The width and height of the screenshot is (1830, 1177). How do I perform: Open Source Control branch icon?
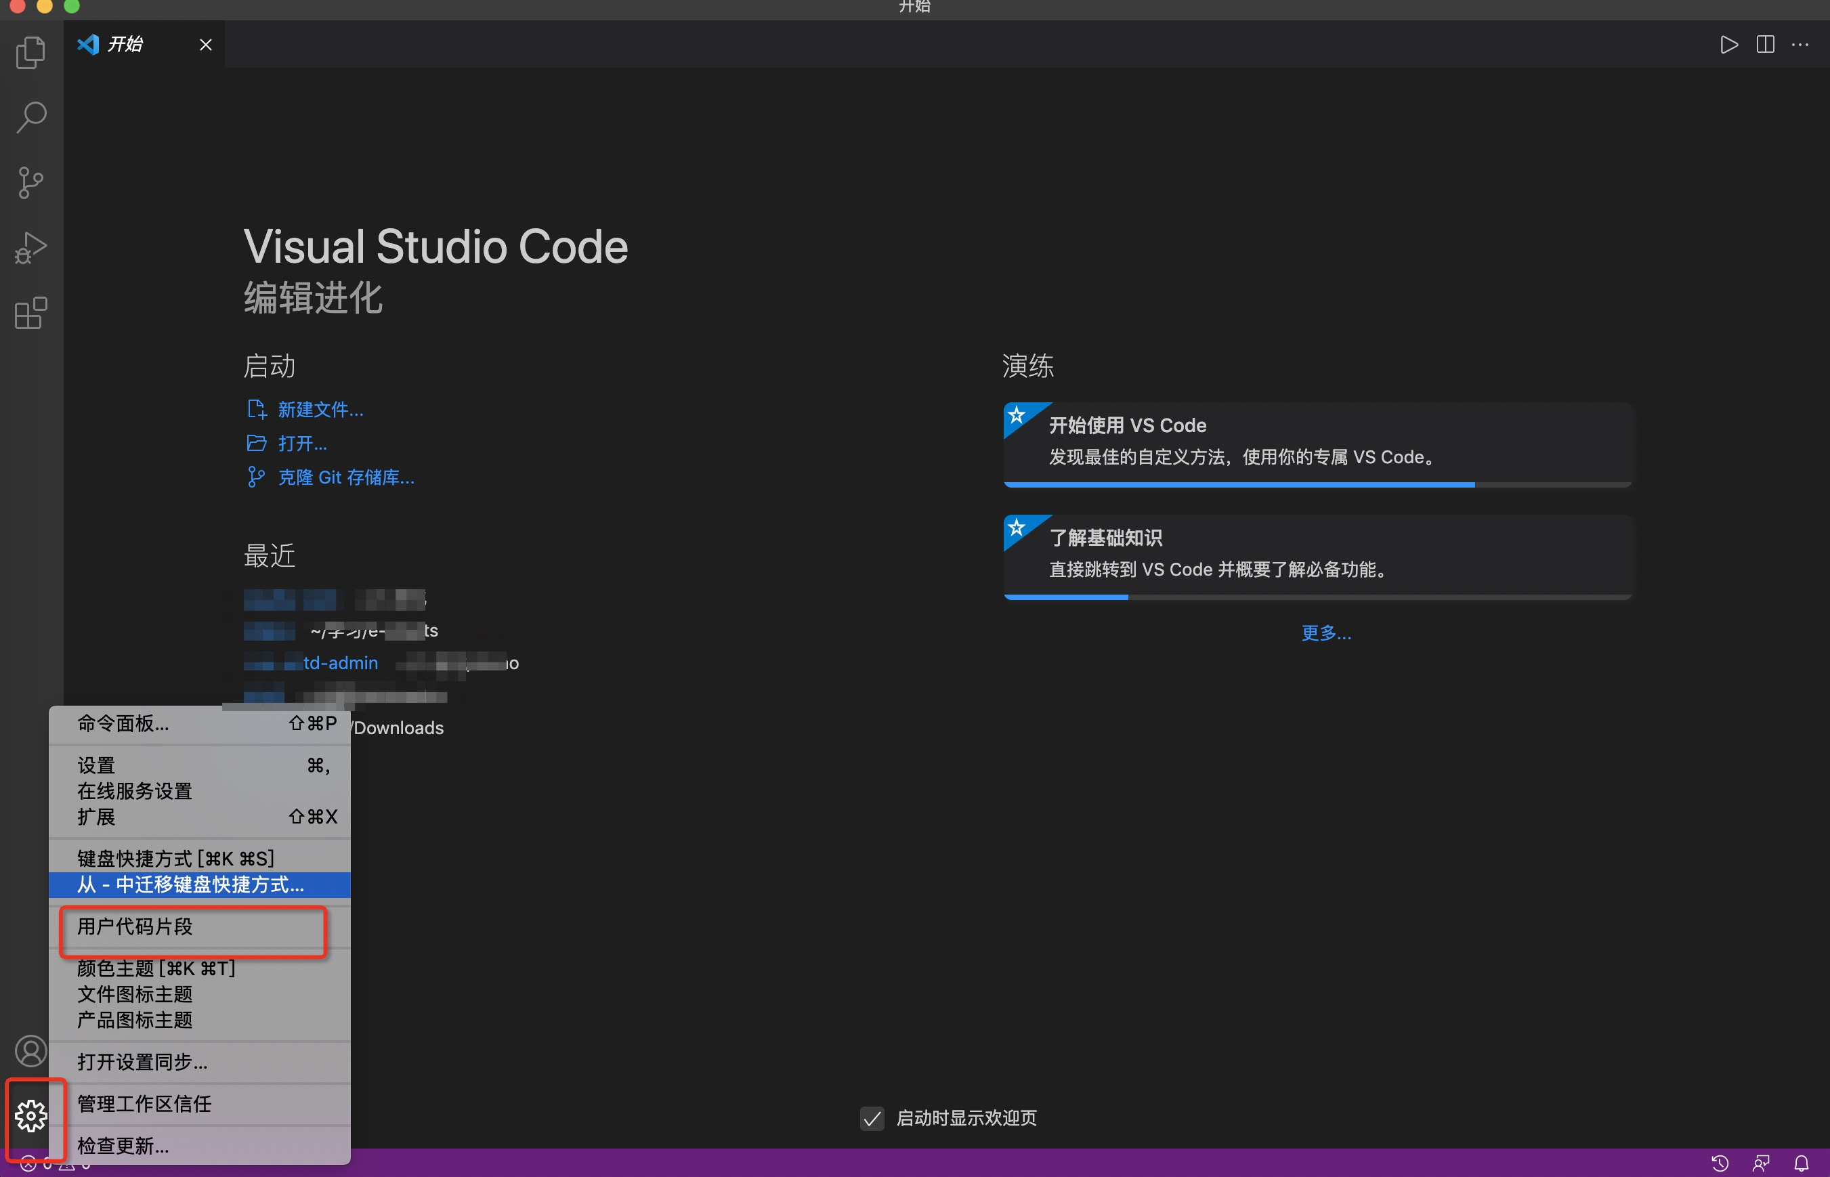[31, 183]
